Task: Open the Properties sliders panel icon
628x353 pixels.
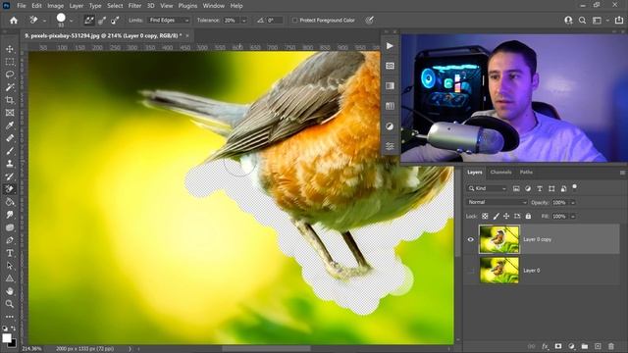Action: [x=390, y=146]
